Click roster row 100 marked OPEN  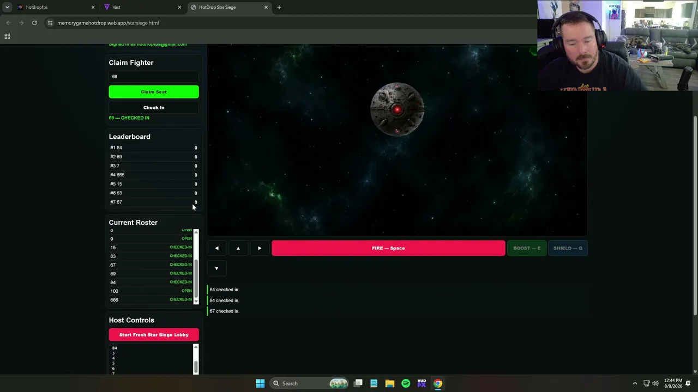coord(151,291)
